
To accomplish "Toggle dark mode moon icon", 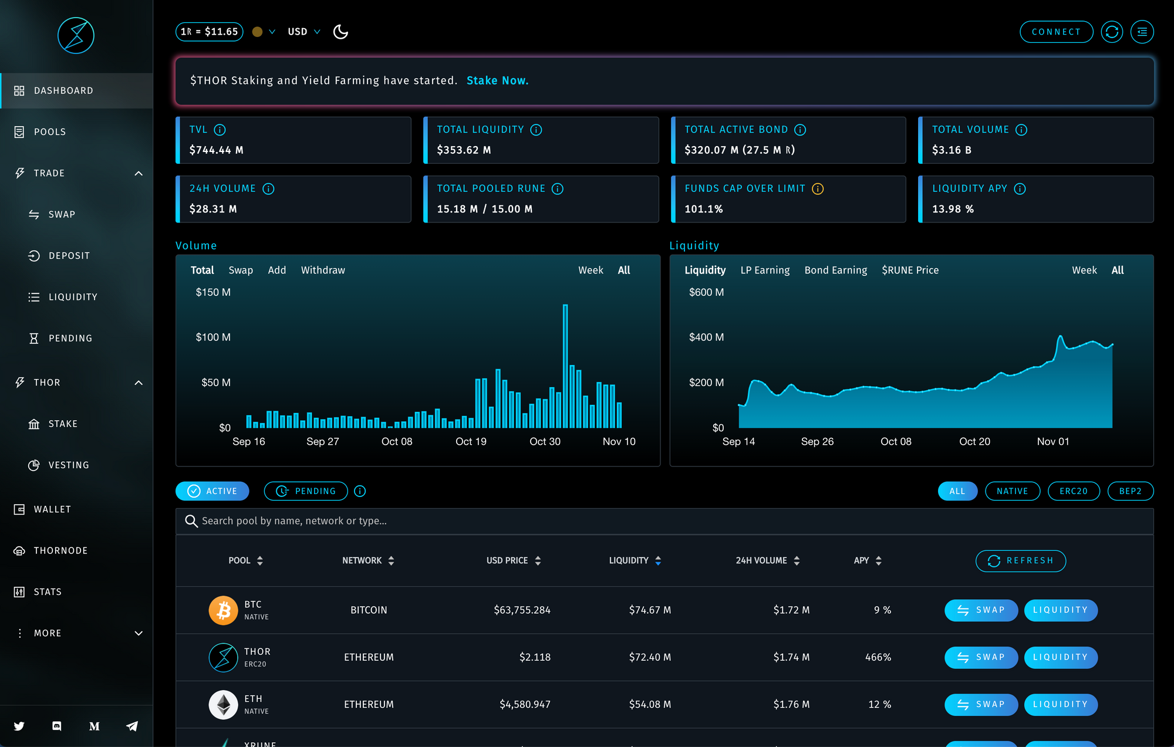I will click(340, 32).
